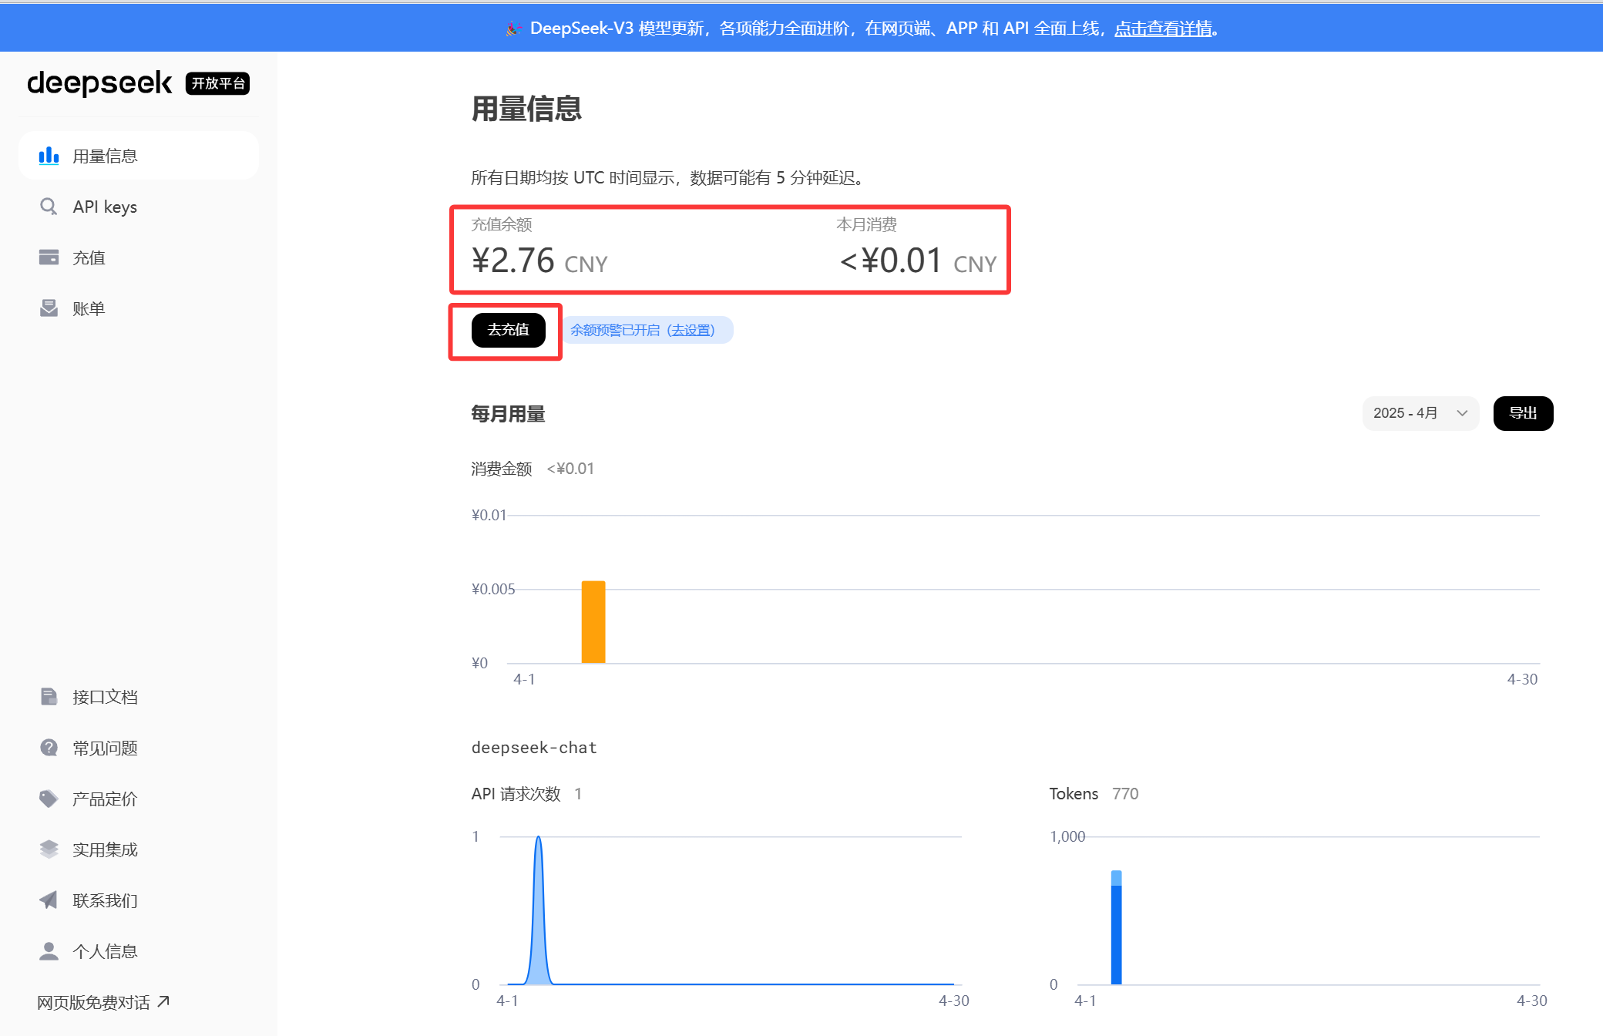1603x1036 pixels.
Task: Open the API keys menu item
Action: (x=105, y=207)
